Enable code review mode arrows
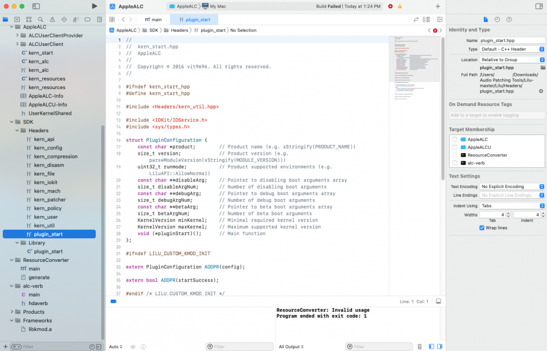The width and height of the screenshot is (547, 351). point(416,20)
